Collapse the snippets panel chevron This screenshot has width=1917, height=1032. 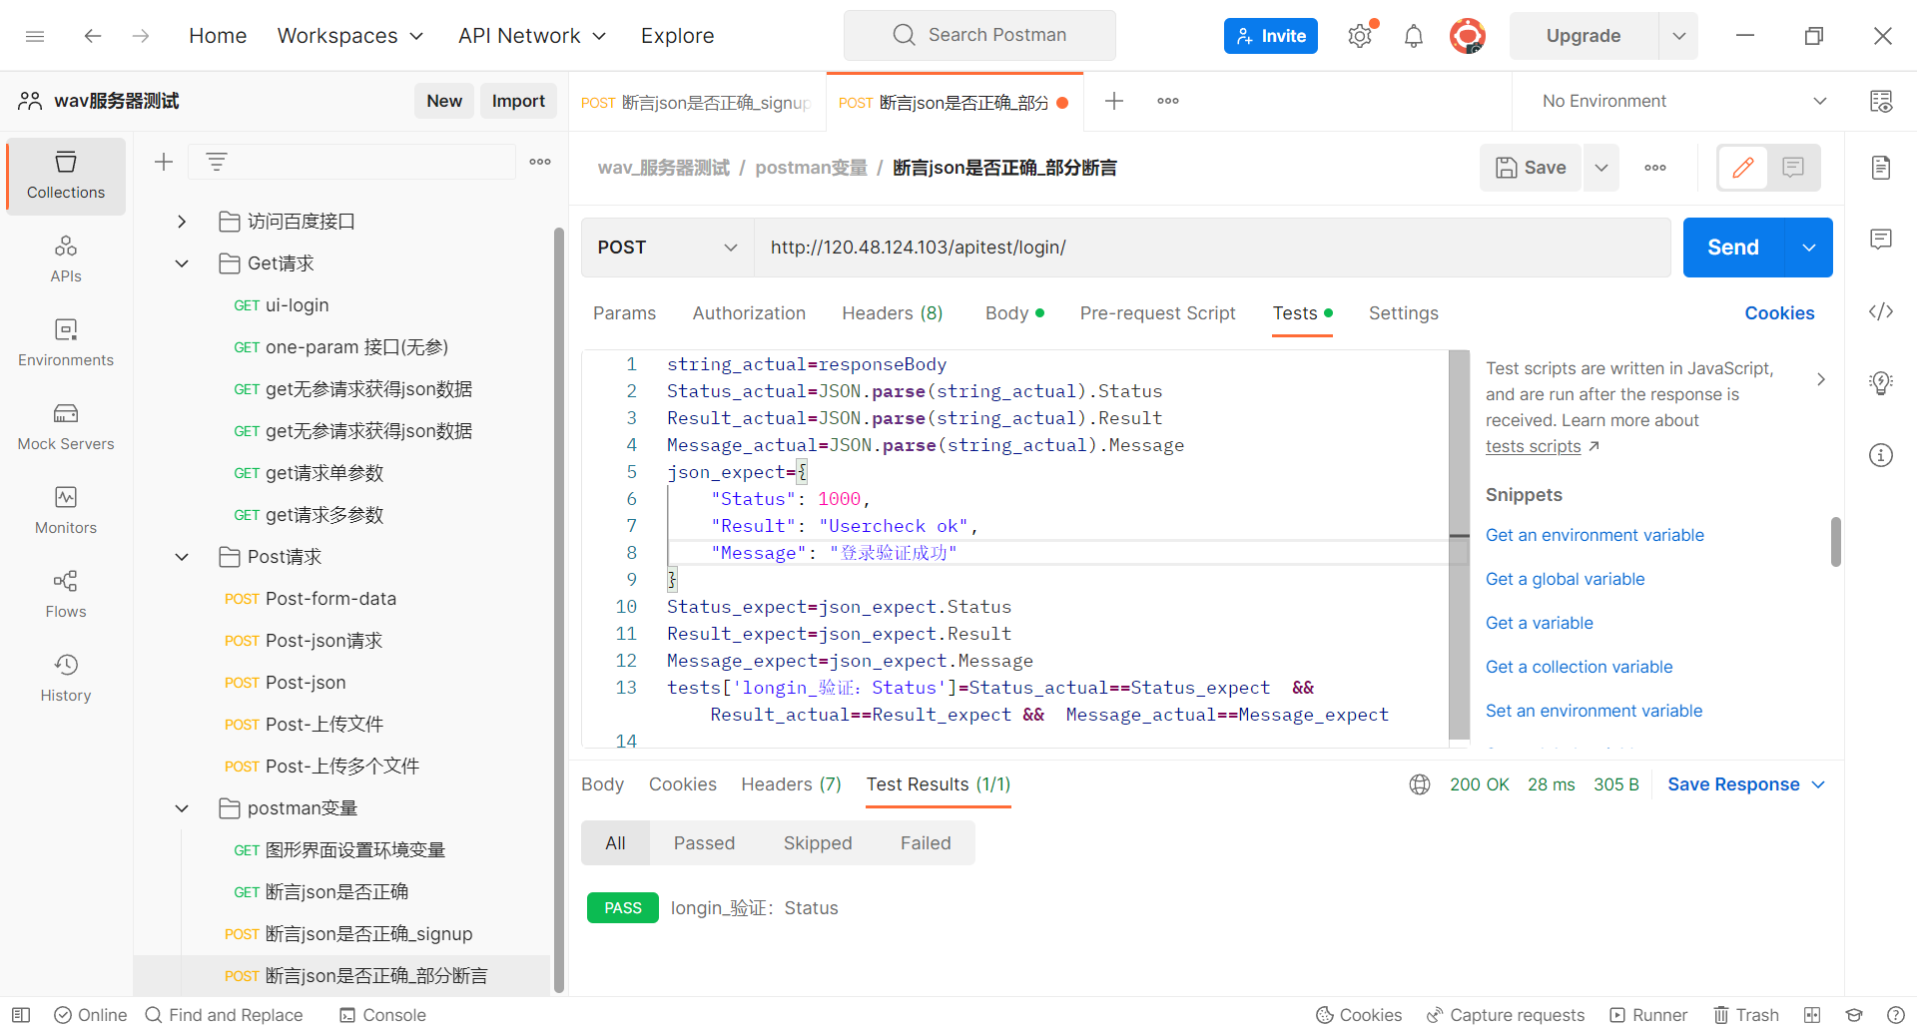(1821, 379)
